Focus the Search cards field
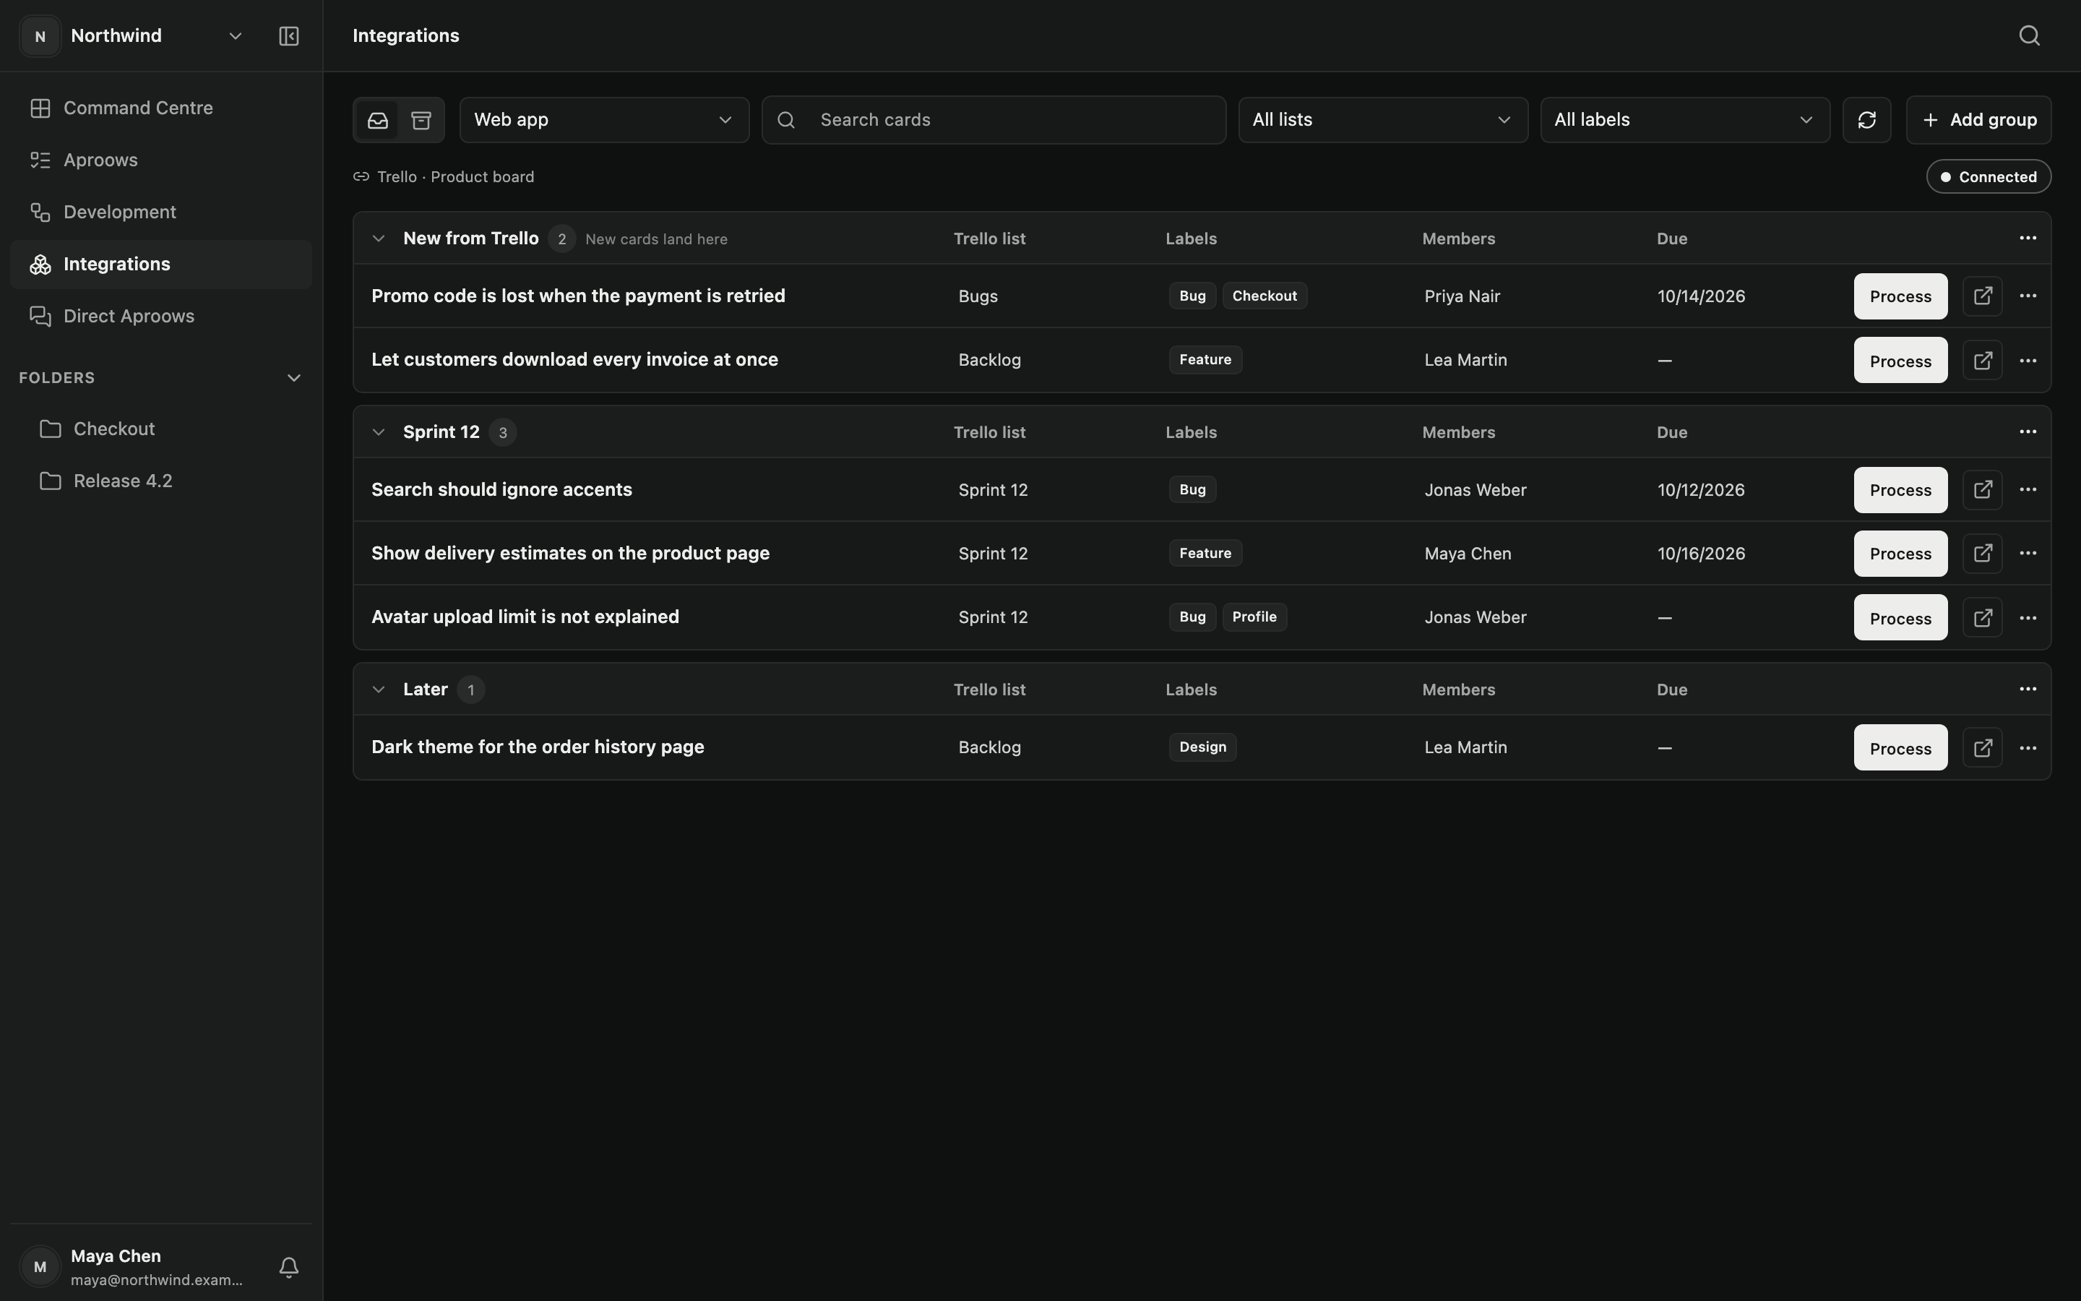The width and height of the screenshot is (2081, 1301). pyautogui.click(x=994, y=119)
